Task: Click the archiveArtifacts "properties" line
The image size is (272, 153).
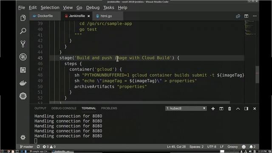Action: [110, 87]
